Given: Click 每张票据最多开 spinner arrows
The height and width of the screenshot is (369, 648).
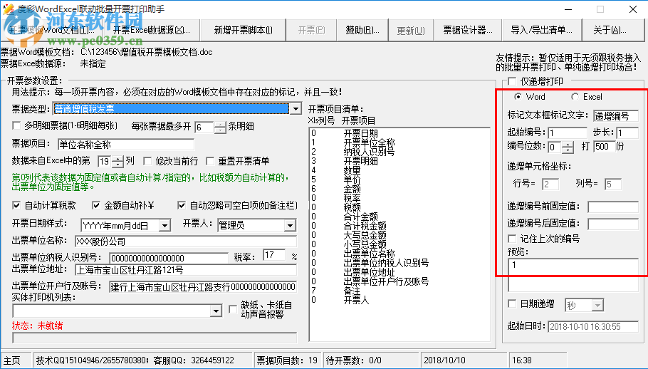Looking at the screenshot, I should tap(220, 128).
